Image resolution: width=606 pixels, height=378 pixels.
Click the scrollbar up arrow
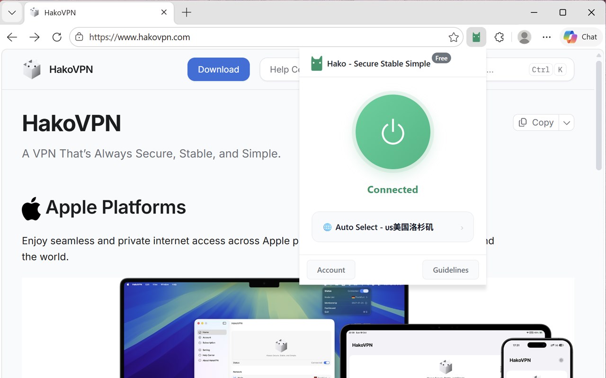(x=599, y=55)
